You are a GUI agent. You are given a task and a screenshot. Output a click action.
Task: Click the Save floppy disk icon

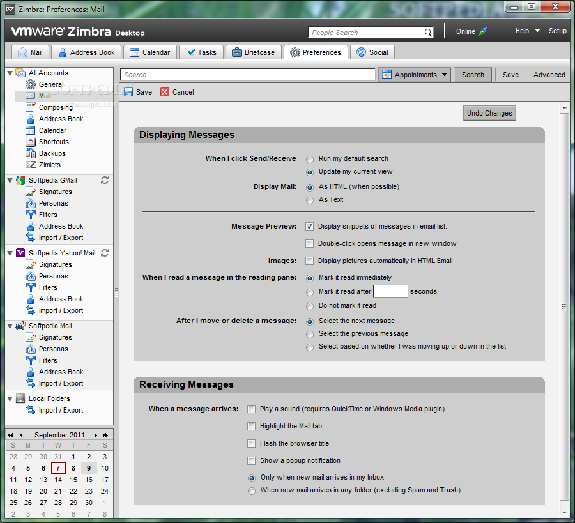click(x=128, y=92)
